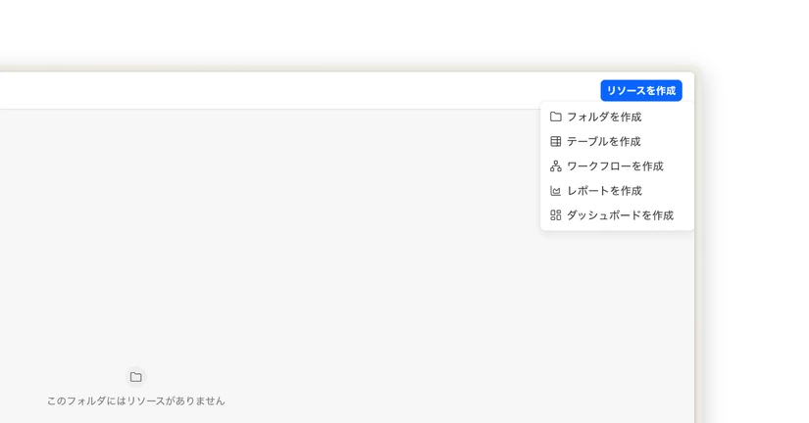Click the dashboard tiles icon beside ダッシュボードを作成
Screen dimensions: 809x423
pos(556,215)
